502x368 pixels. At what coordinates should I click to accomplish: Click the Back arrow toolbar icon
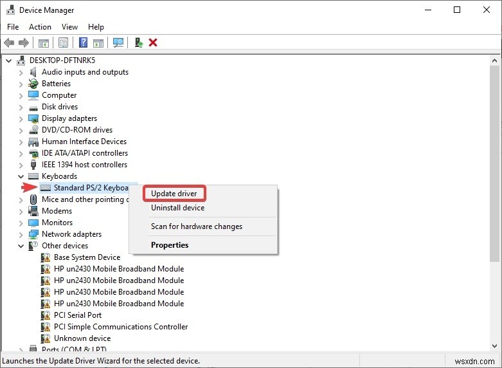9,42
